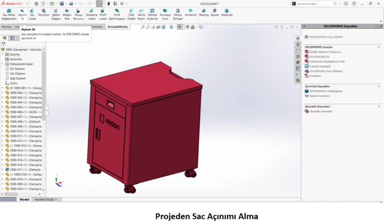Pin the SOLIDWORKS Kaynaklar task pane
The width and height of the screenshot is (384, 223).
click(x=379, y=25)
